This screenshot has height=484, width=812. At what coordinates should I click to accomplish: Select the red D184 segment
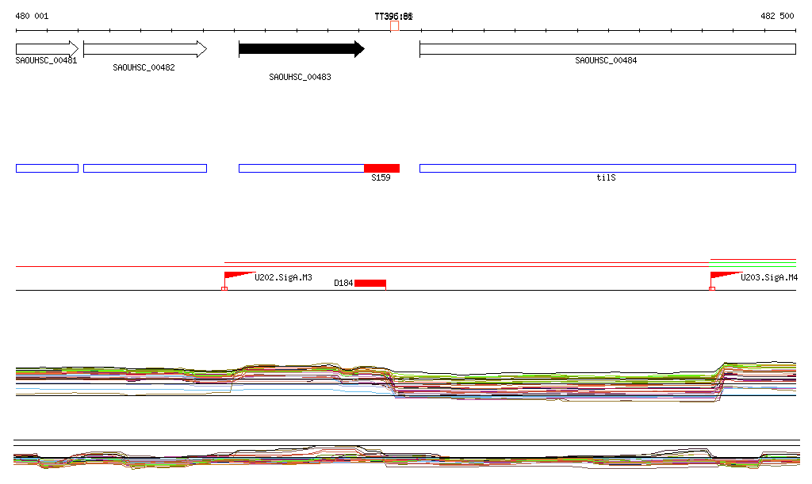370,283
